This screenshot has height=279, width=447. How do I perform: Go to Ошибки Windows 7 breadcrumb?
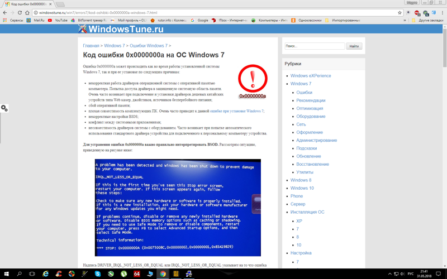149,46
